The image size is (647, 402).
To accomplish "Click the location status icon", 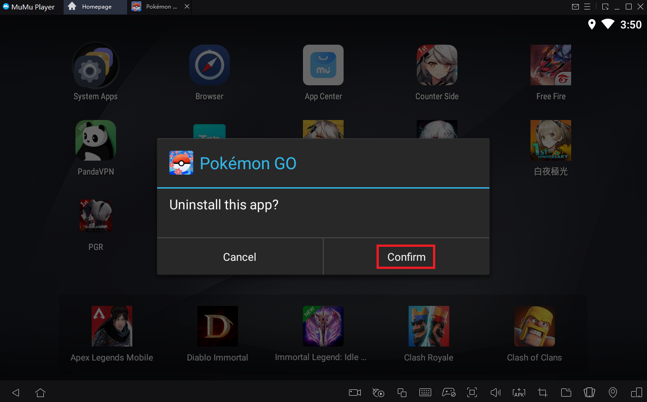I will (x=592, y=24).
